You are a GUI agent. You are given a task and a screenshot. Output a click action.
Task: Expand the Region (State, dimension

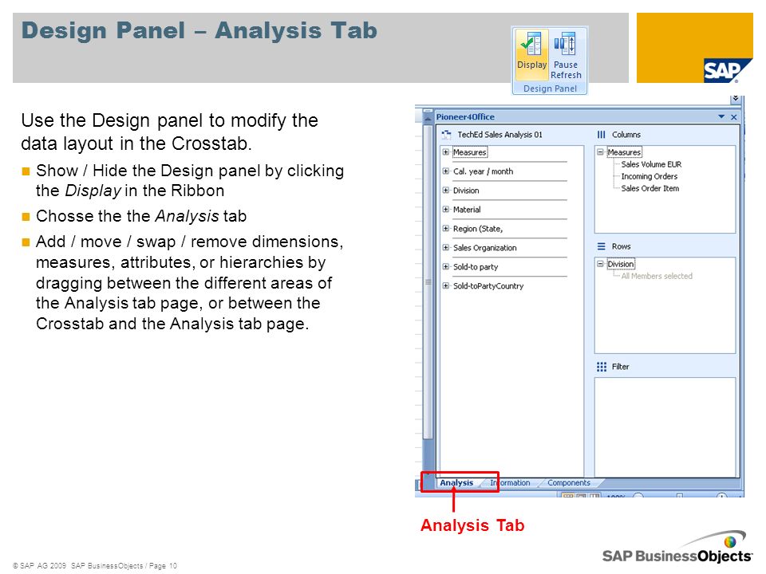click(445, 228)
